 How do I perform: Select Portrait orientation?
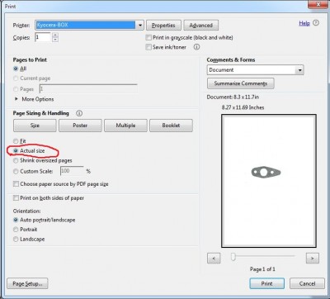pos(16,230)
